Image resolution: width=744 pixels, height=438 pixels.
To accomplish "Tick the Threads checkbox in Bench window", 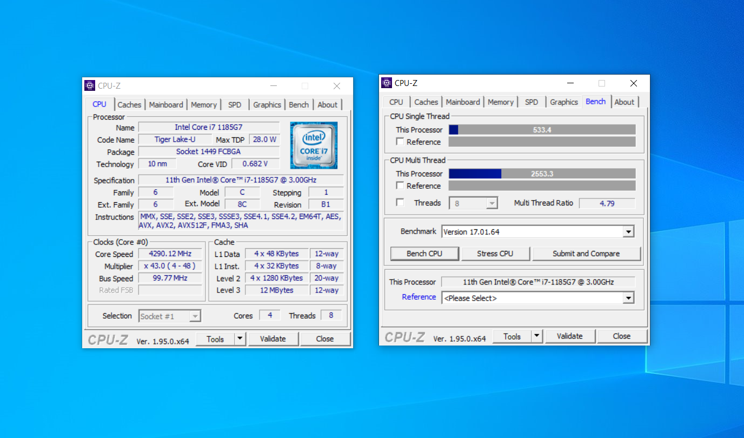I will (400, 203).
